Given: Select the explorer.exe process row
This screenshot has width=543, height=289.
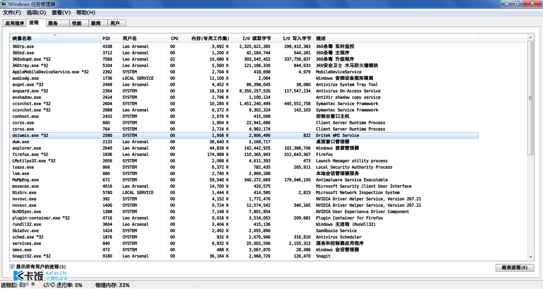Looking at the screenshot, I should tap(244, 148).
